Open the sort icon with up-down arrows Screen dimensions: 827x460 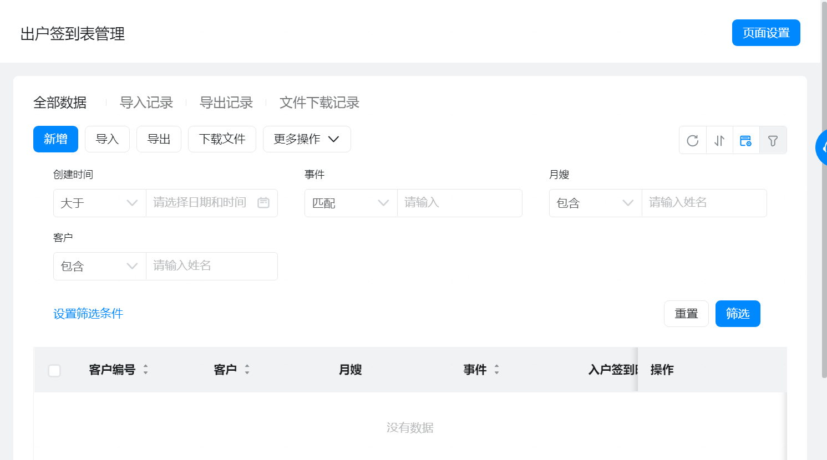pyautogui.click(x=719, y=140)
